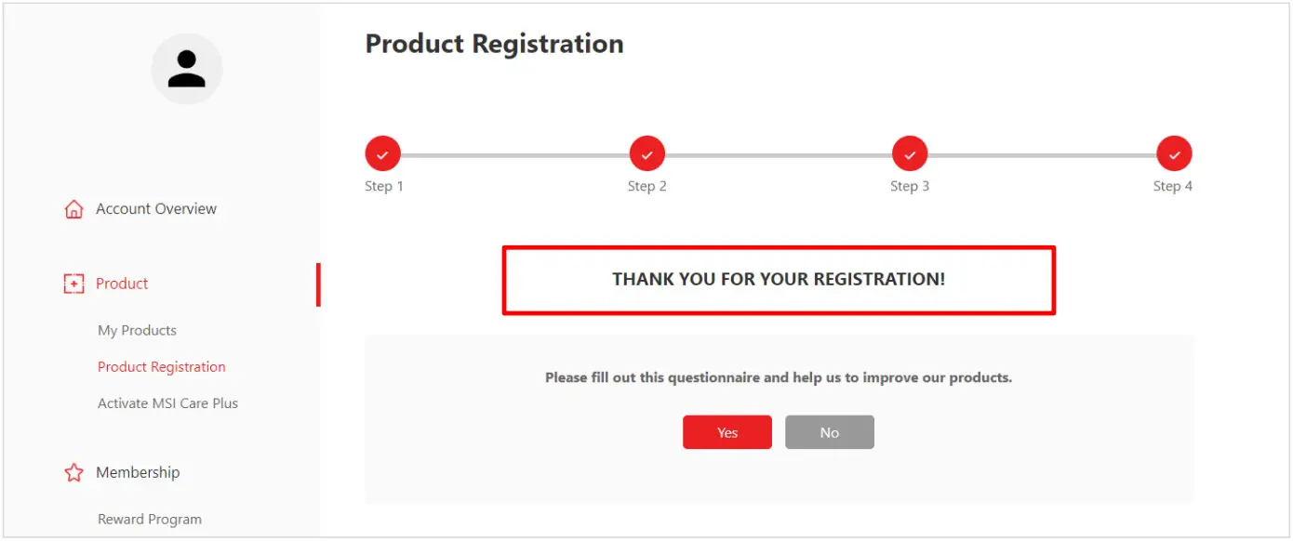Screen dimensions: 1293x541
Task: Open the Membership menu section
Action: point(138,472)
